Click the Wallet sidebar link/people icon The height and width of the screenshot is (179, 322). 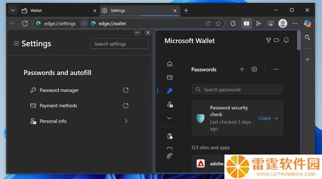(x=170, y=156)
